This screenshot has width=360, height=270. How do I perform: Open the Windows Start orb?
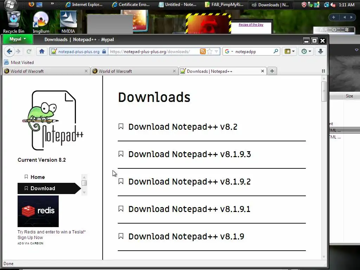(10, 4)
